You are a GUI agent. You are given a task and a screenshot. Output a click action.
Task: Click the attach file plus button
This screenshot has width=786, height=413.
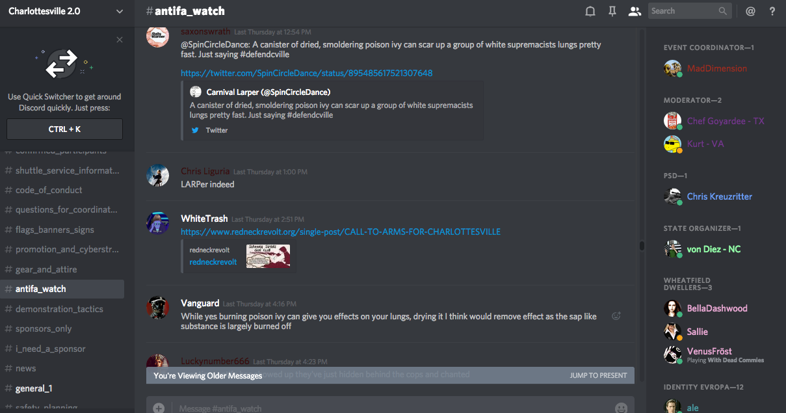click(159, 408)
